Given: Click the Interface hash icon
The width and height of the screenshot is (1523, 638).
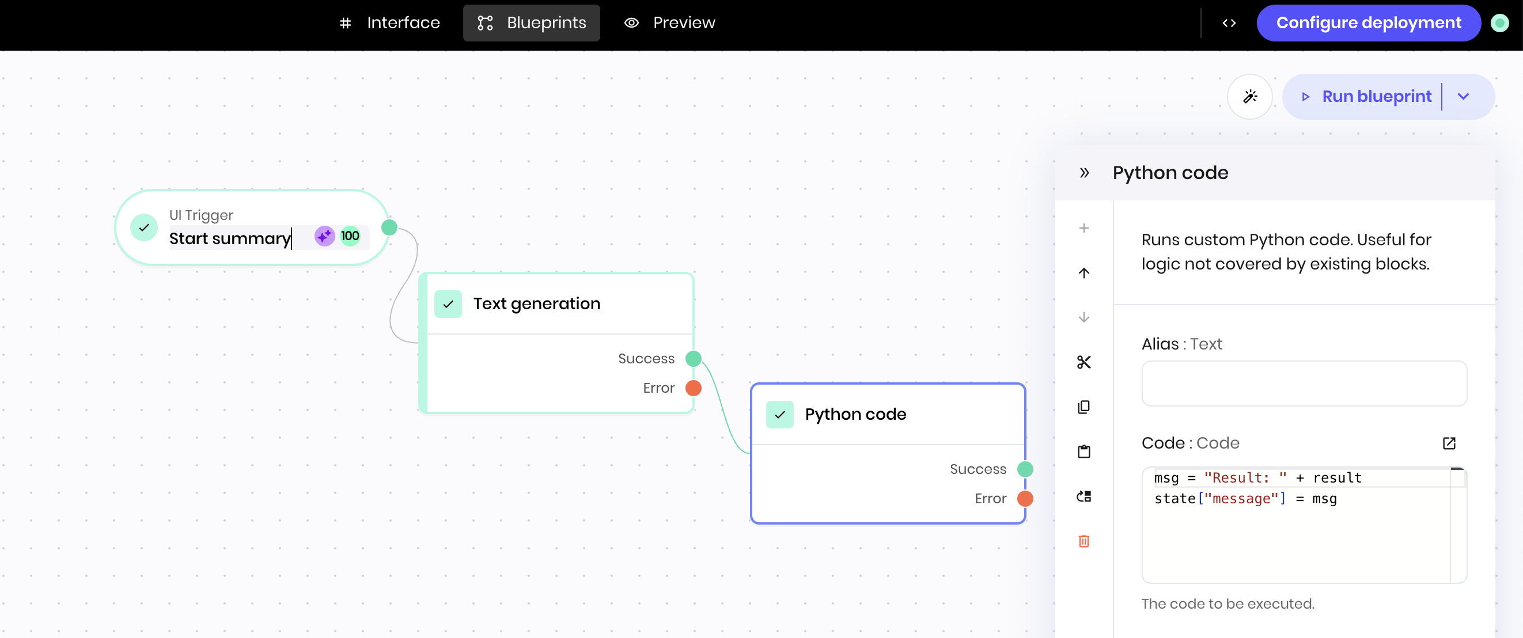Looking at the screenshot, I should pyautogui.click(x=345, y=23).
